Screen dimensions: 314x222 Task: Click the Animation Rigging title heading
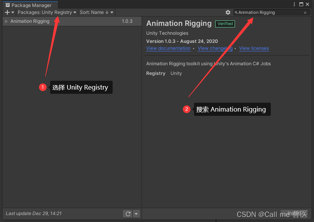[179, 24]
